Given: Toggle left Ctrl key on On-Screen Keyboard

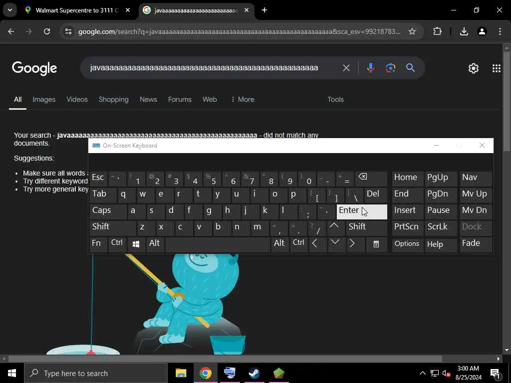Looking at the screenshot, I should (x=117, y=244).
